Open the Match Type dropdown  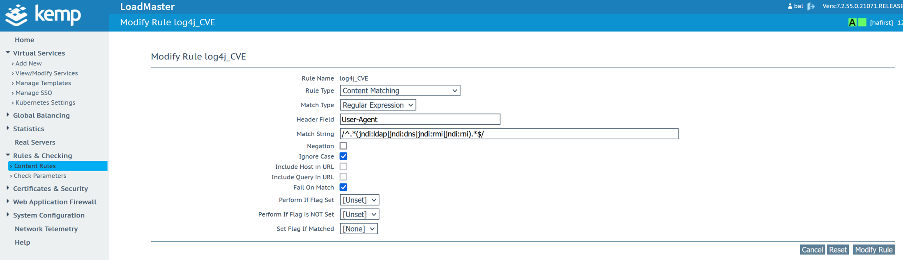(378, 105)
